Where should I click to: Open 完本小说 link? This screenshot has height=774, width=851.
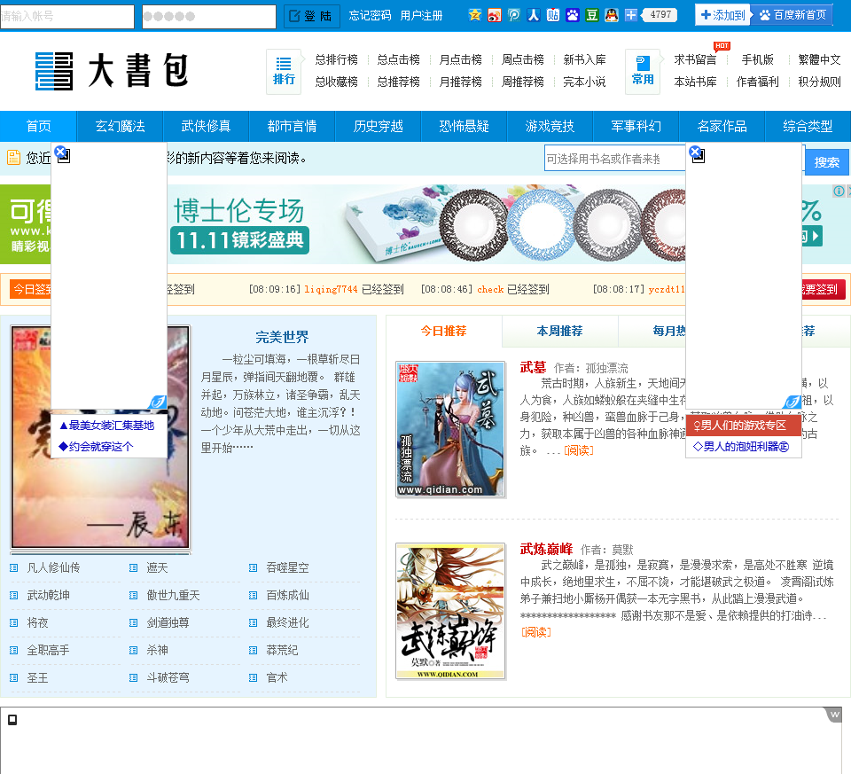[x=584, y=82]
